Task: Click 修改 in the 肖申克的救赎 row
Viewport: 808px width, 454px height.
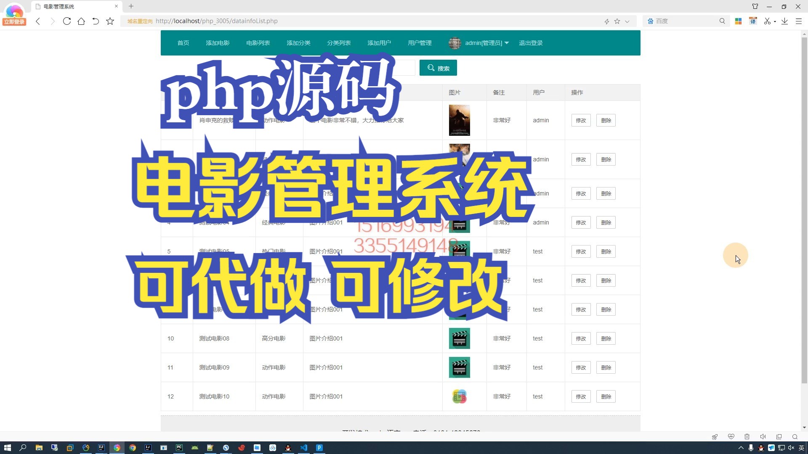Action: [x=581, y=120]
